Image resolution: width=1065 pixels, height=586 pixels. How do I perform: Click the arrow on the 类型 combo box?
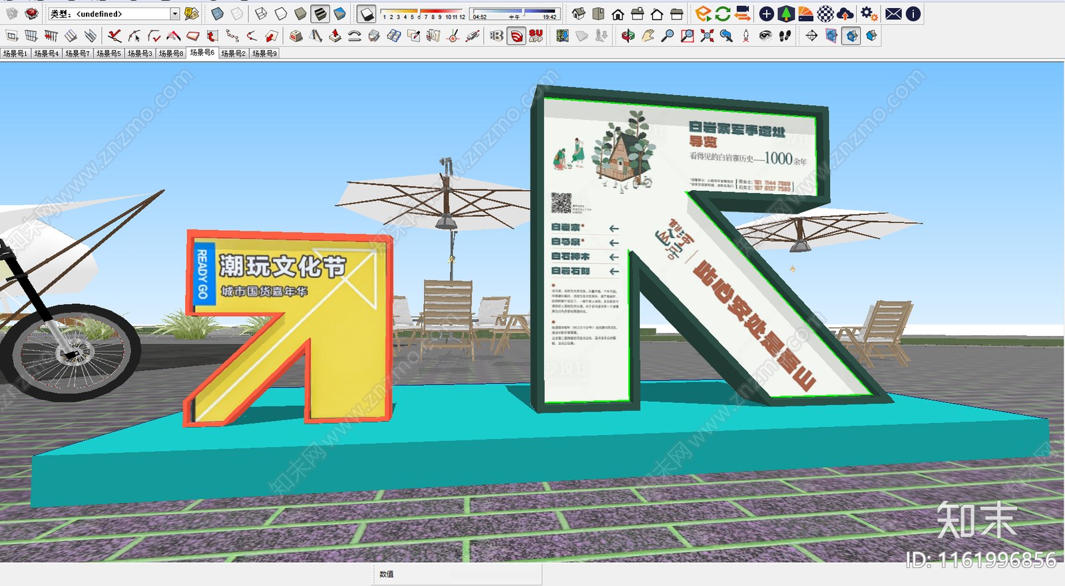[175, 13]
